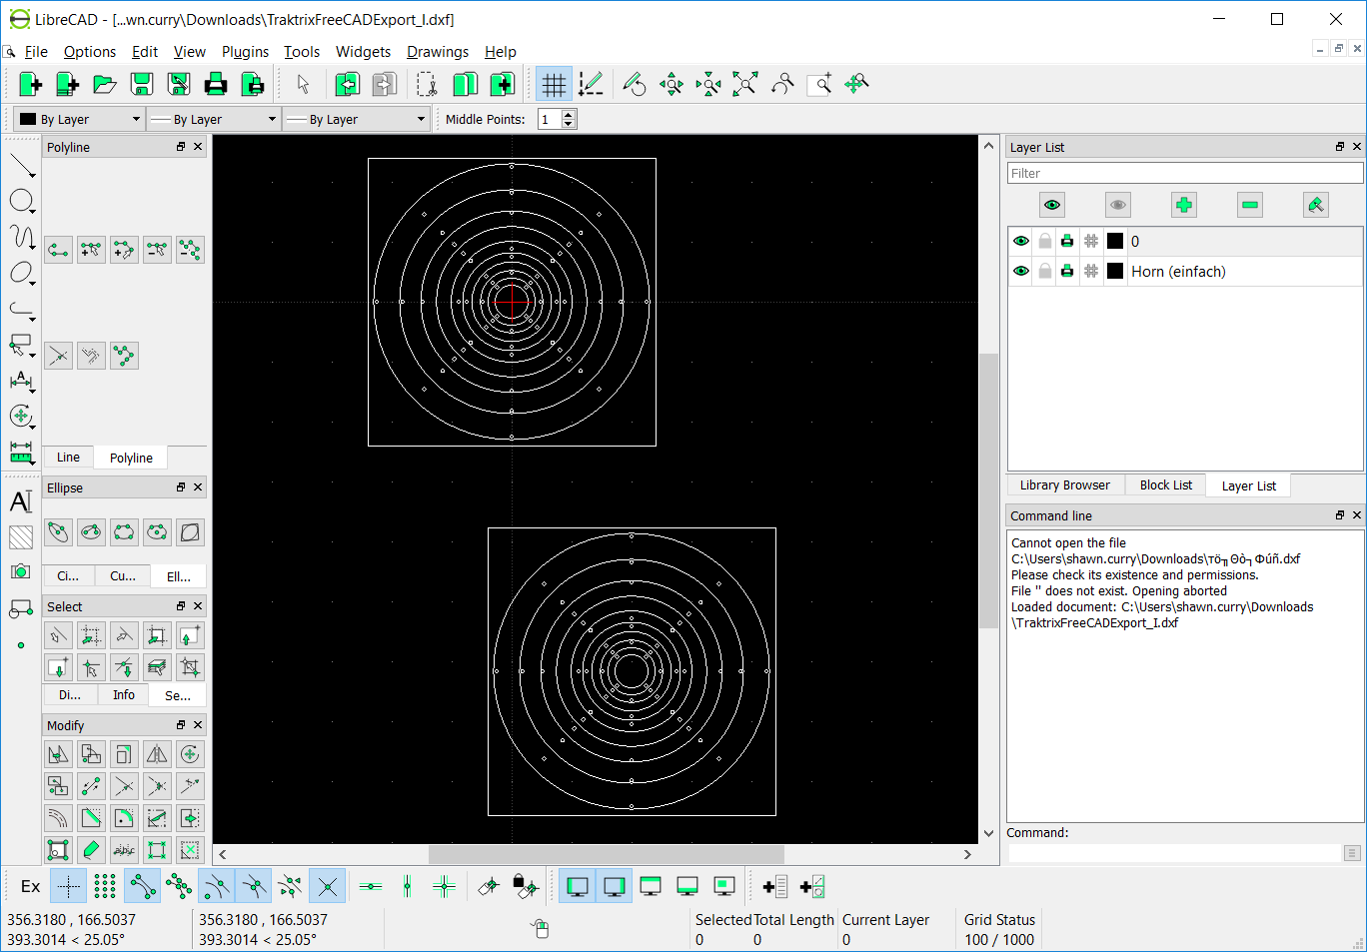The image size is (1367, 952).
Task: Select the Ellipse with inscribed polygon tool
Action: coord(189,532)
